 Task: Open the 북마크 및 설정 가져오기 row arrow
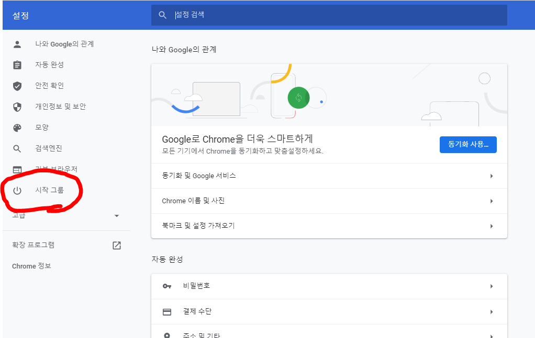pos(492,226)
